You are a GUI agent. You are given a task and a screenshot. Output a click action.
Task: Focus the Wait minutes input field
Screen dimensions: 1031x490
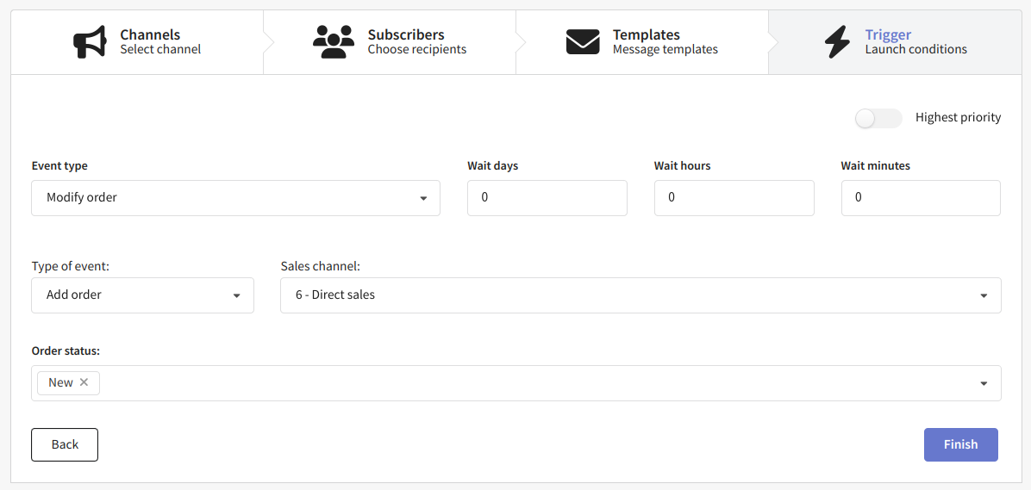(x=921, y=198)
